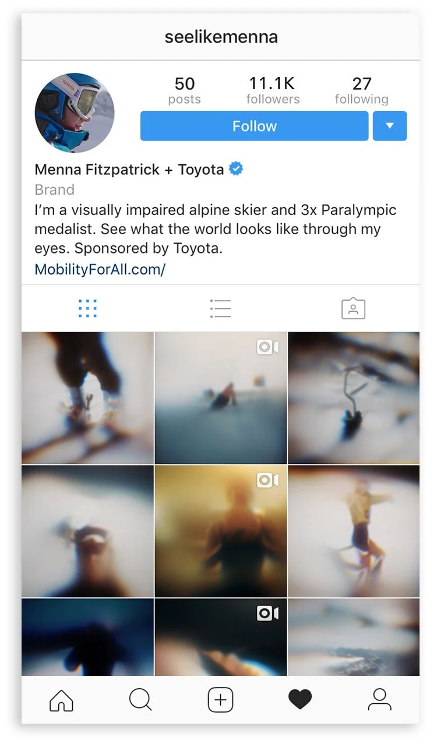Viewport: 437px width, 747px height.
Task: Open the Activity heart icon
Action: [300, 699]
